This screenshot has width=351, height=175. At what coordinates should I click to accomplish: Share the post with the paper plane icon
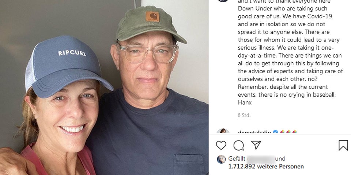tap(256, 145)
